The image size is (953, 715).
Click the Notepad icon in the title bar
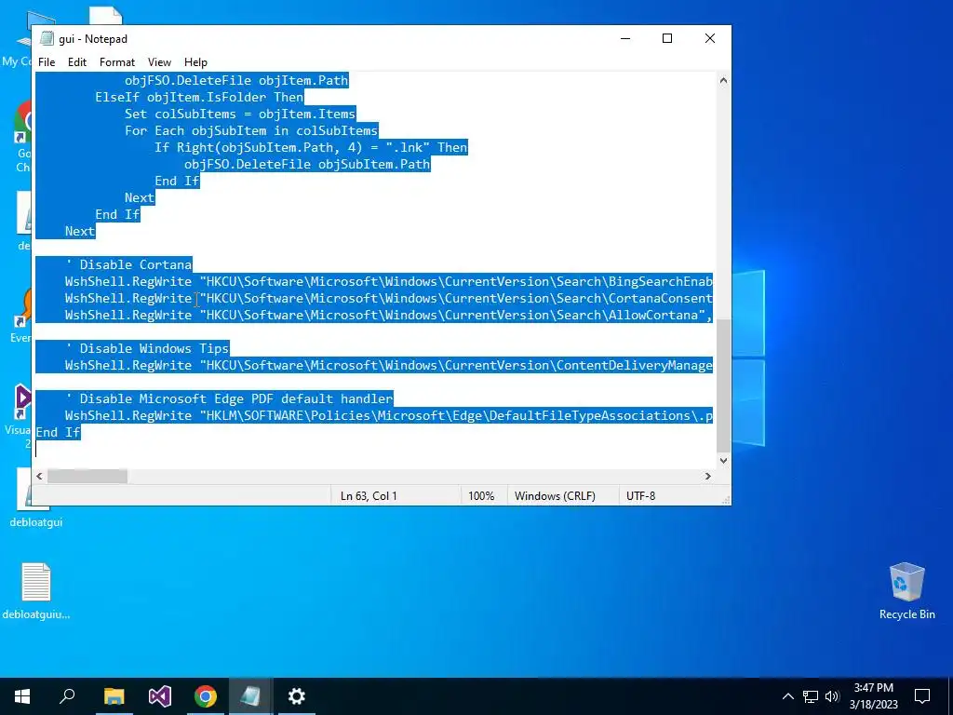47,38
